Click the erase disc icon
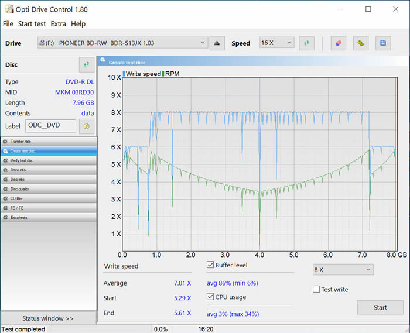The image size is (410, 333). pos(338,43)
